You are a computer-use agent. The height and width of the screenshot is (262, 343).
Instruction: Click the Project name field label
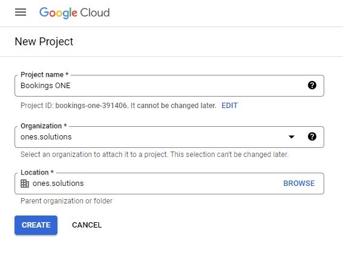point(45,74)
